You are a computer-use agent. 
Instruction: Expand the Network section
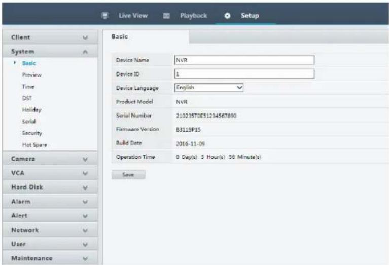click(50, 230)
